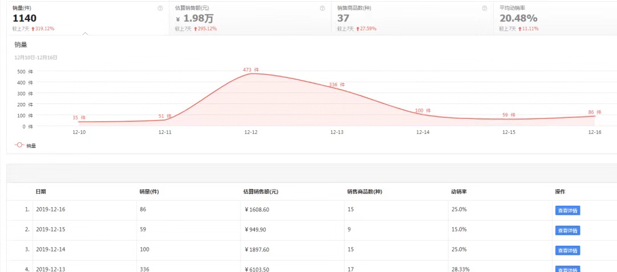Image resolution: width=617 pixels, height=272 pixels.
Task: Click the 操作 column header
Action: click(560, 191)
